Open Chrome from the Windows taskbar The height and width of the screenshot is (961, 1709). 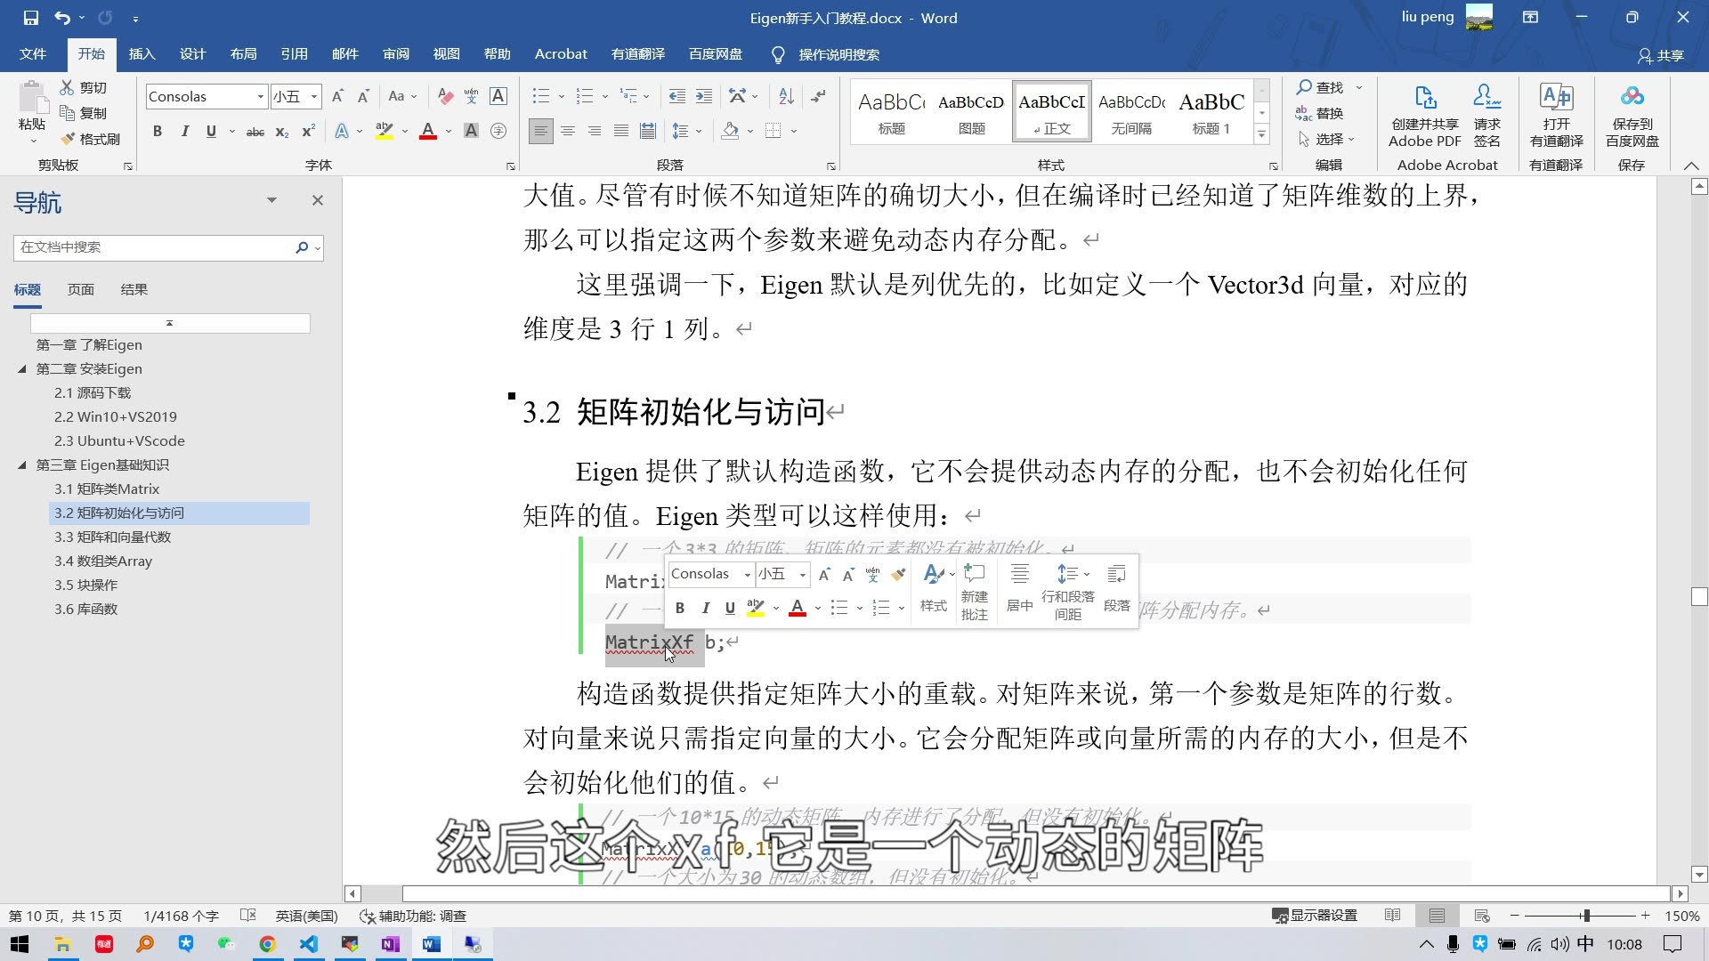(x=267, y=944)
